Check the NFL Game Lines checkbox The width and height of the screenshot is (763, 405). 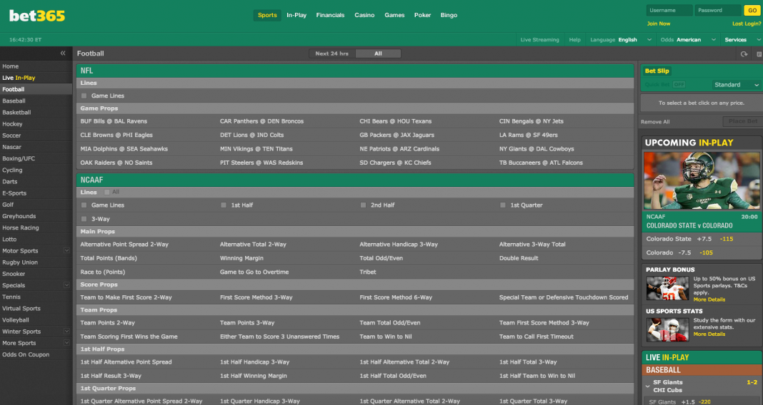84,96
